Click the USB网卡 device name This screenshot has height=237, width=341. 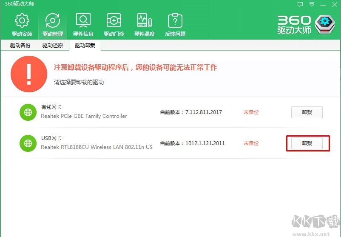click(x=51, y=138)
